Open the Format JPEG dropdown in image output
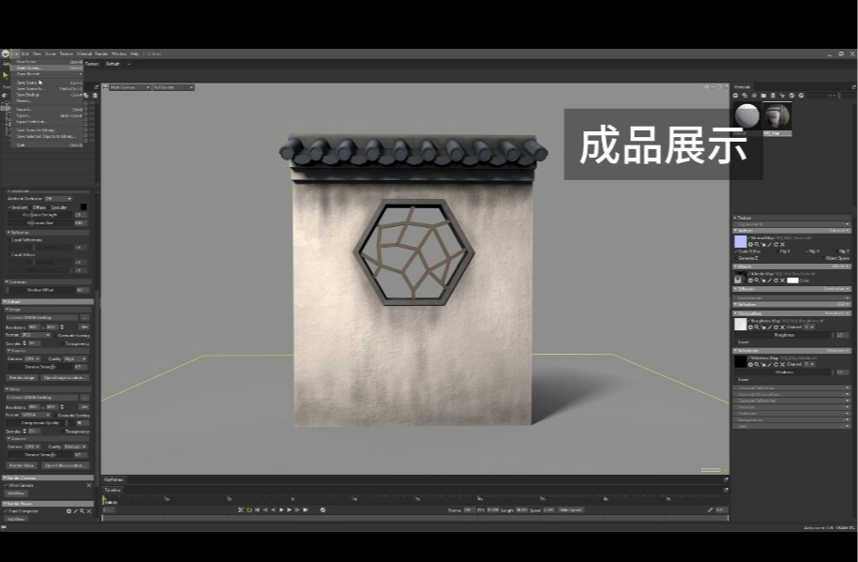Viewport: 858px width, 562px height. [36, 335]
